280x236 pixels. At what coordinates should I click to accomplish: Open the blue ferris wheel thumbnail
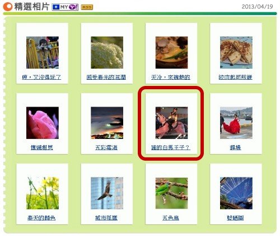tap(236, 193)
